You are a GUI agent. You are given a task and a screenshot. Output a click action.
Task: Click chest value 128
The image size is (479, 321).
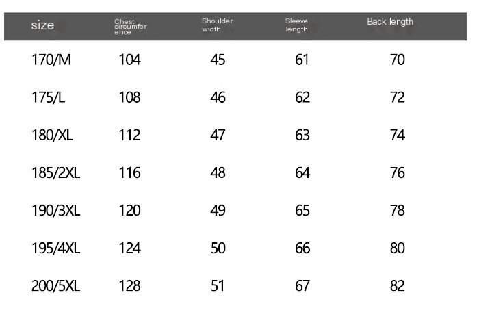[130, 286]
